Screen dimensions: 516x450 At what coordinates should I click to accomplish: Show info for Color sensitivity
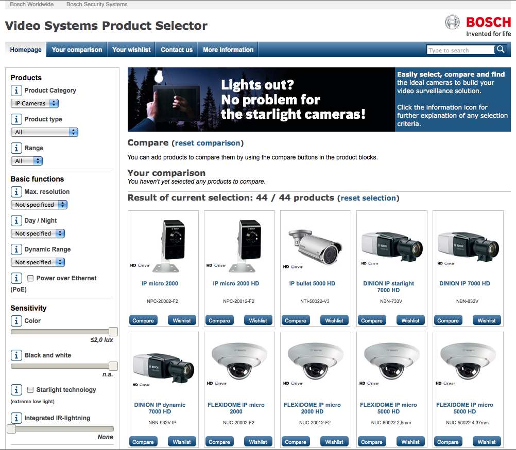tap(16, 321)
